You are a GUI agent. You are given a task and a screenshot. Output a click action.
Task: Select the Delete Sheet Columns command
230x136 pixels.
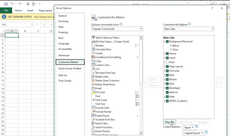click(115, 80)
